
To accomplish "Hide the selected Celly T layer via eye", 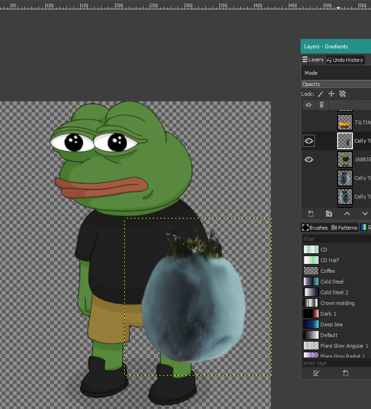I will click(309, 141).
